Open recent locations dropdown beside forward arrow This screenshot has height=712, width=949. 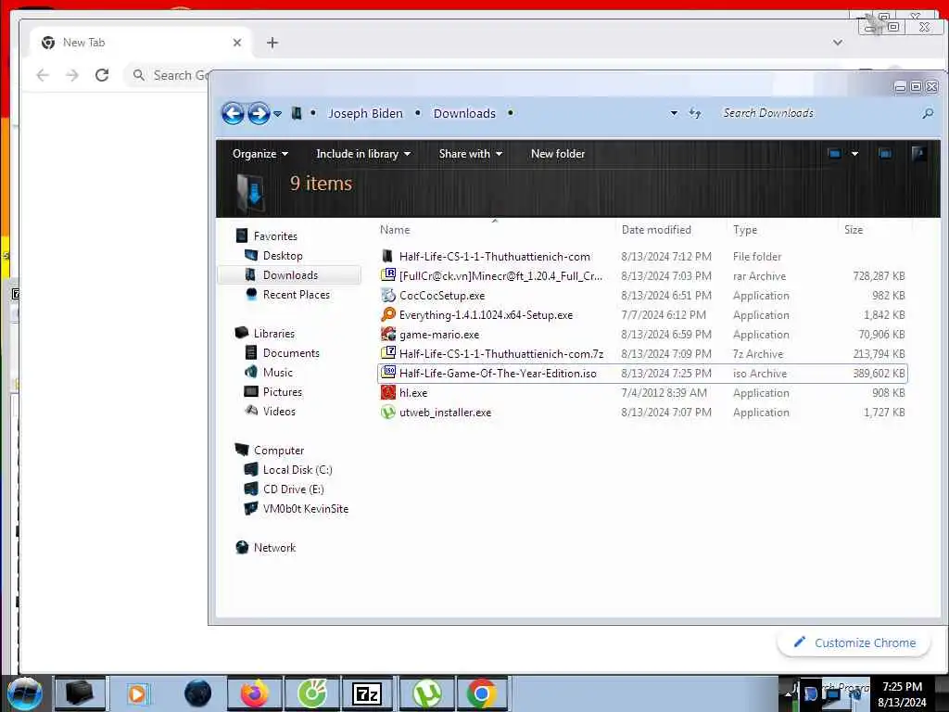pos(277,114)
